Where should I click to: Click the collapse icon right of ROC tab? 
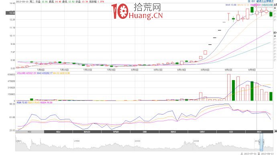click(x=275, y=131)
